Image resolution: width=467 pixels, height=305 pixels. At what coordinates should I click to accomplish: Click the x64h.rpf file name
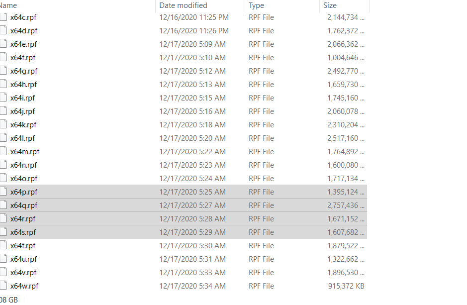tap(24, 85)
